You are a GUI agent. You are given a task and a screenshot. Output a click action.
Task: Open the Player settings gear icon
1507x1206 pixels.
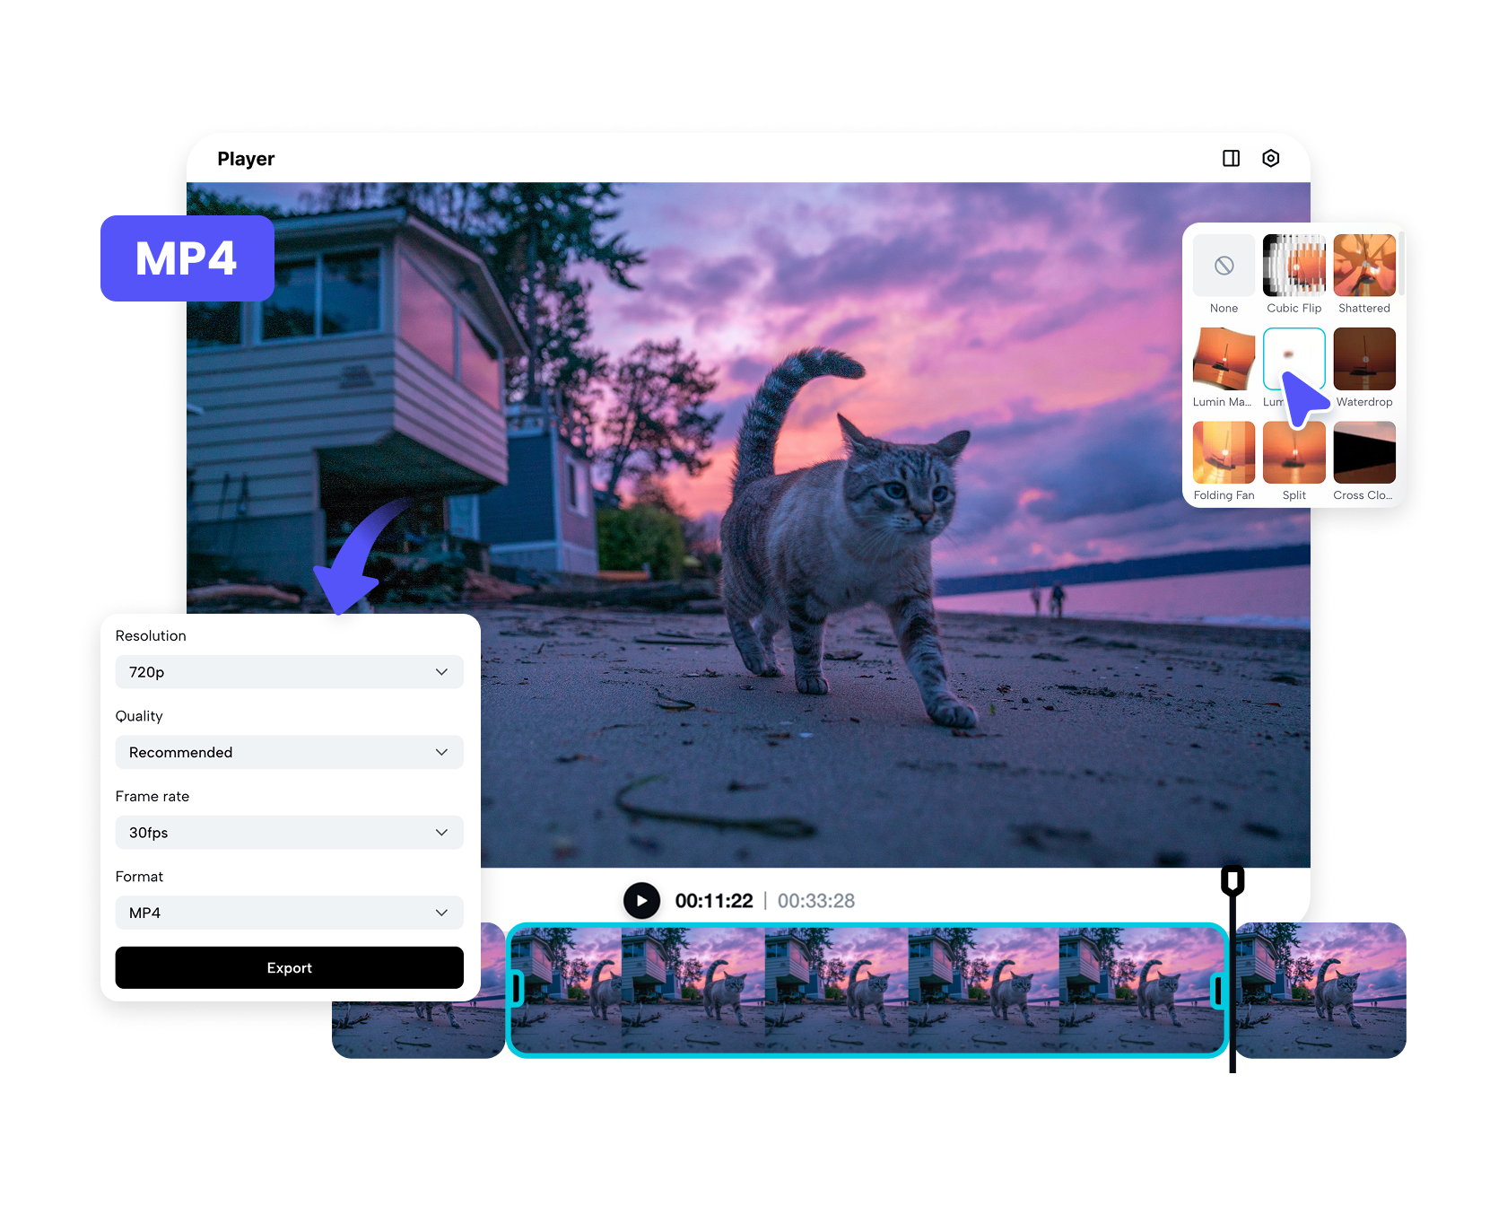click(x=1271, y=158)
